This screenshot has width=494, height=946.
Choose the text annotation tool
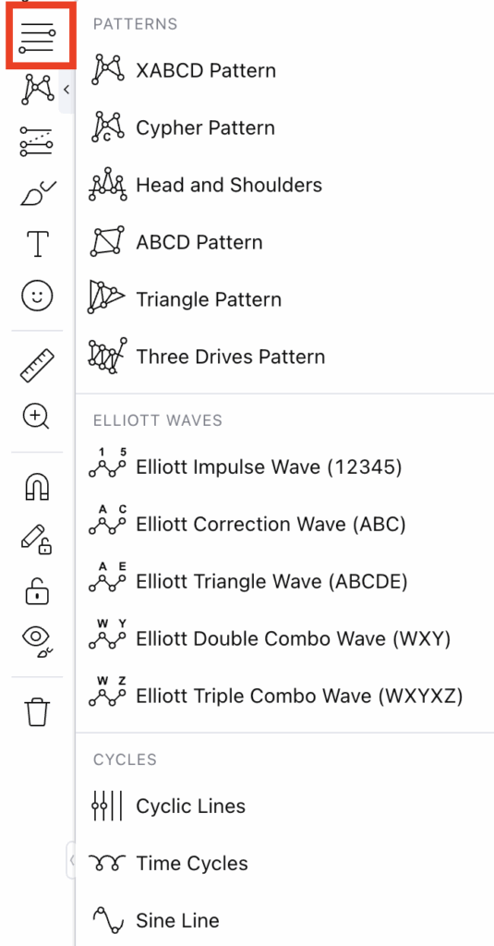point(38,244)
